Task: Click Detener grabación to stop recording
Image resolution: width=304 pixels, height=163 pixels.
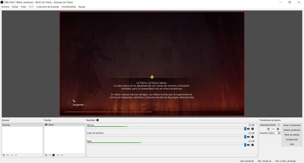Action: pos(292,130)
